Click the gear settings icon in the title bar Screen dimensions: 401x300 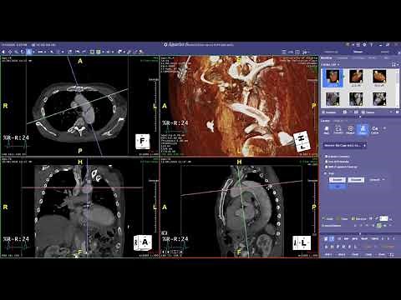coord(365,44)
